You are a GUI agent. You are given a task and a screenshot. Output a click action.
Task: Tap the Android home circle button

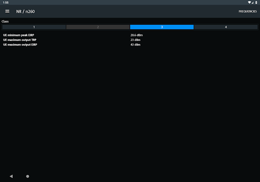click(27, 176)
